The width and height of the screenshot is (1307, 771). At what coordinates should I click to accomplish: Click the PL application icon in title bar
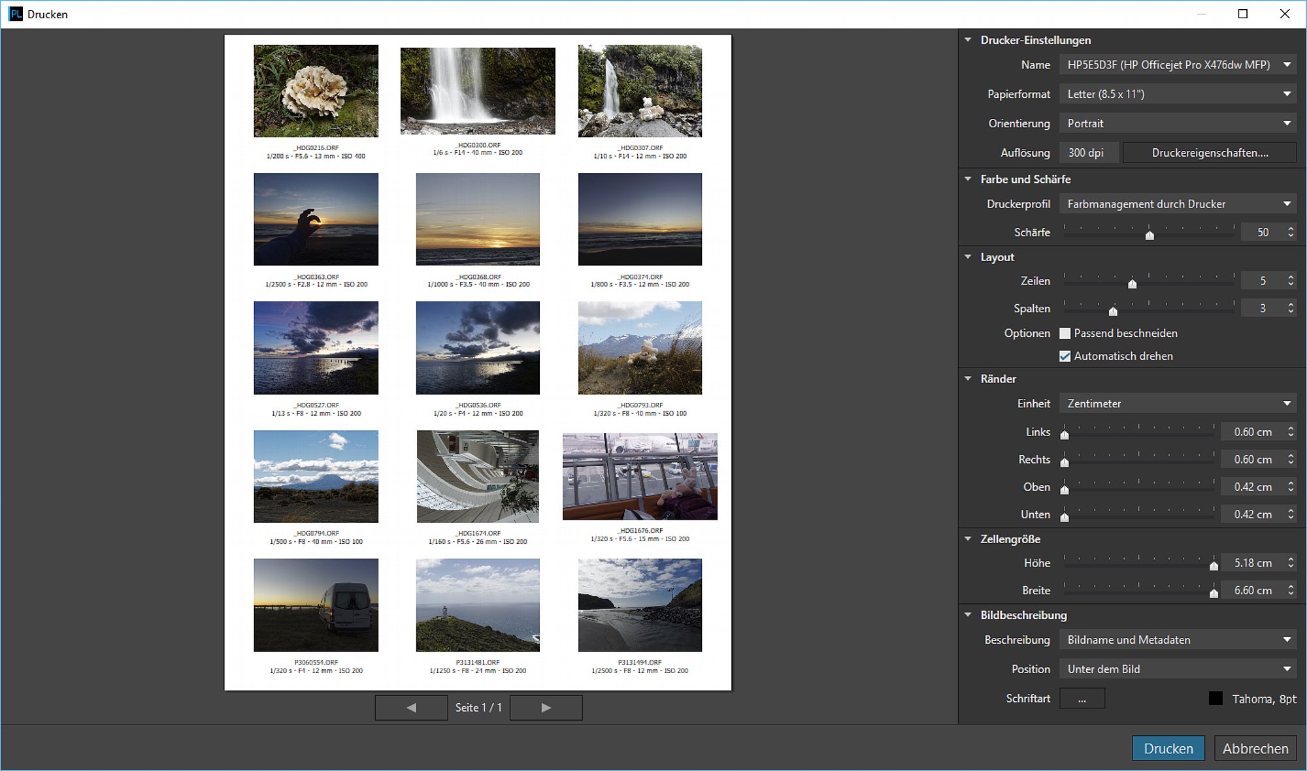[x=15, y=14]
